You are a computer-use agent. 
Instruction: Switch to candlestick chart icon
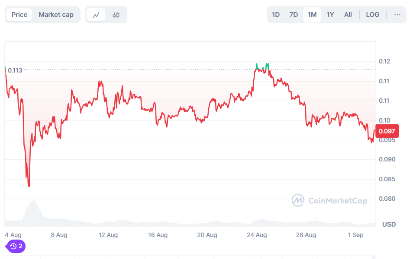click(116, 15)
